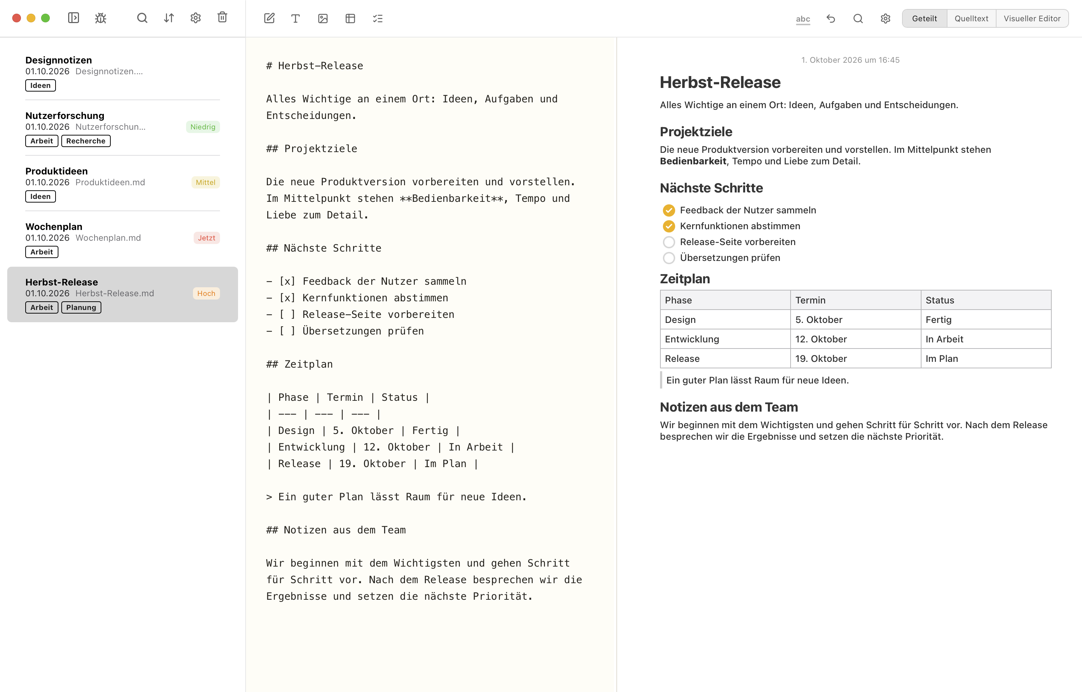This screenshot has width=1082, height=692.
Task: Click the 'Notizen aus dem Team' preview heading
Action: click(x=729, y=407)
